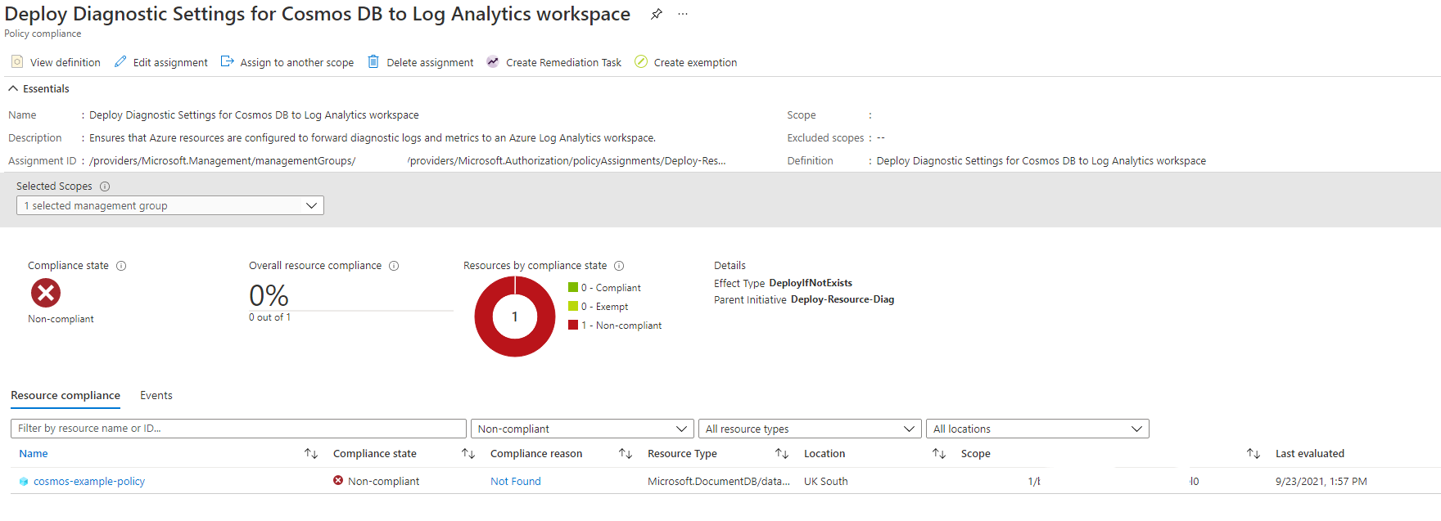Screen dimensions: 1441x521
Task: Click Delete assignment button
Action: point(421,62)
